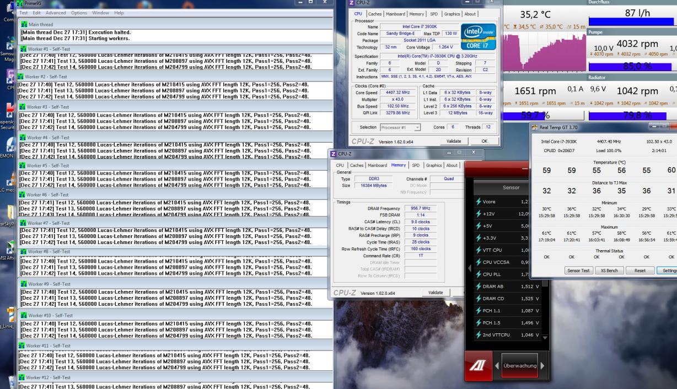Click the Radiator 79,8 % power bar
677x389 pixels.
(x=632, y=116)
